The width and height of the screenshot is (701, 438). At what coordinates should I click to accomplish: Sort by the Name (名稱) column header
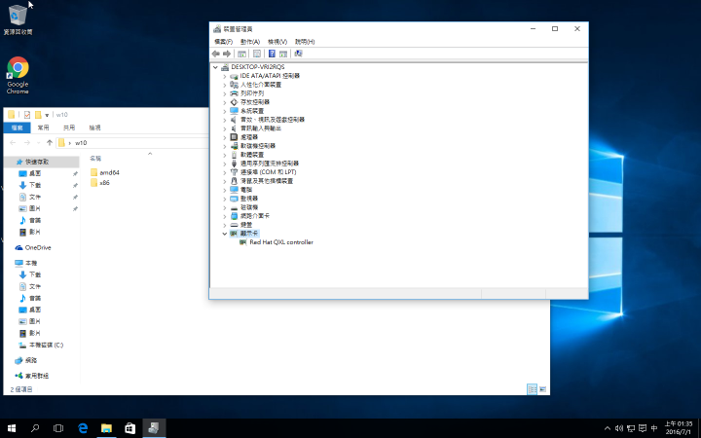click(95, 159)
